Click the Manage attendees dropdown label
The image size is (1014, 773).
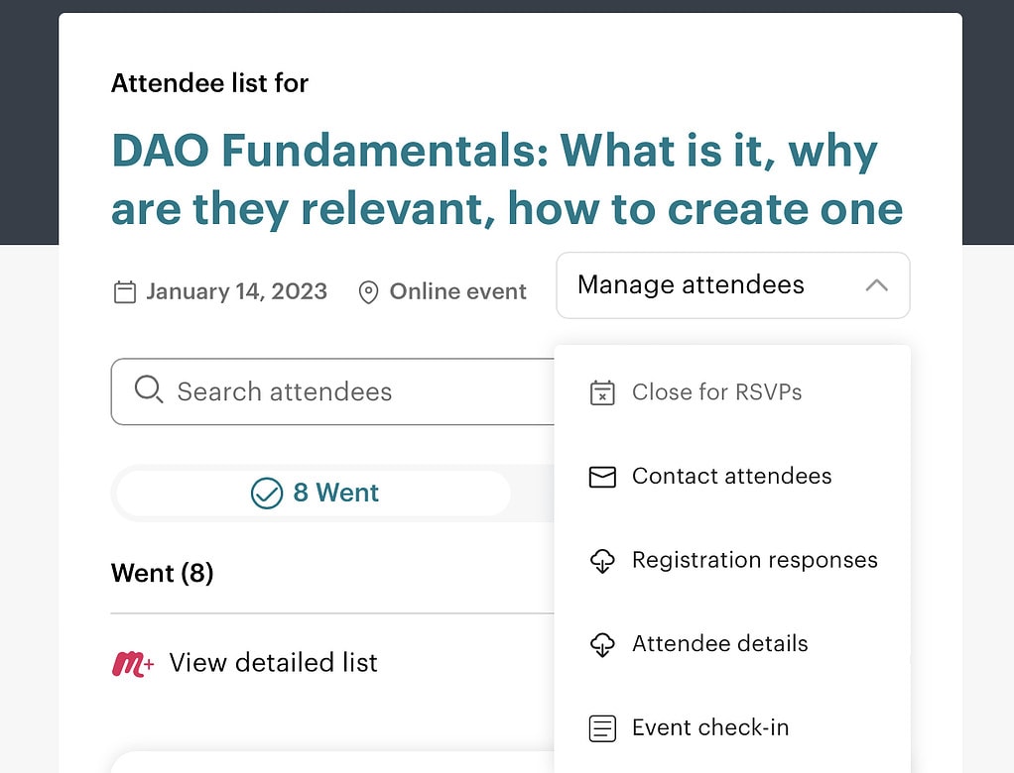691,285
